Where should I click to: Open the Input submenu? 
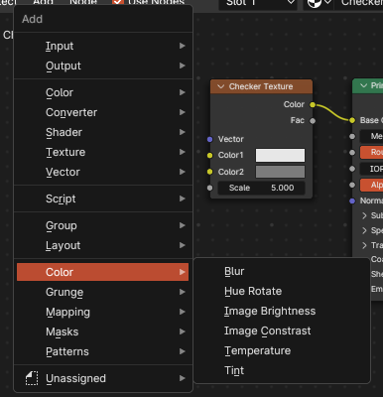pyautogui.click(x=102, y=46)
